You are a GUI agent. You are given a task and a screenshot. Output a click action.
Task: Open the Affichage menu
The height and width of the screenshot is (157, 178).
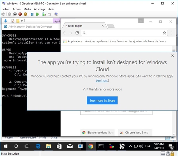[39, 9]
